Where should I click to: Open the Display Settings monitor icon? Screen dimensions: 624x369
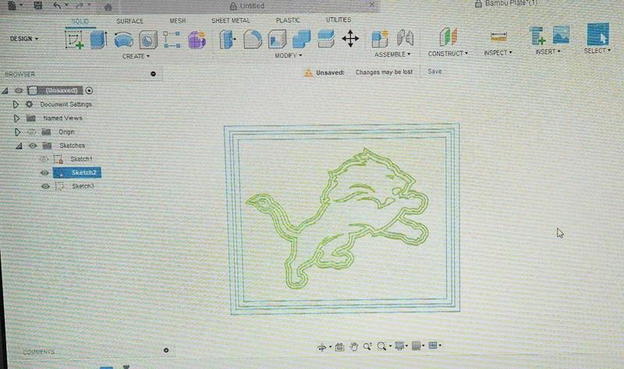point(399,346)
